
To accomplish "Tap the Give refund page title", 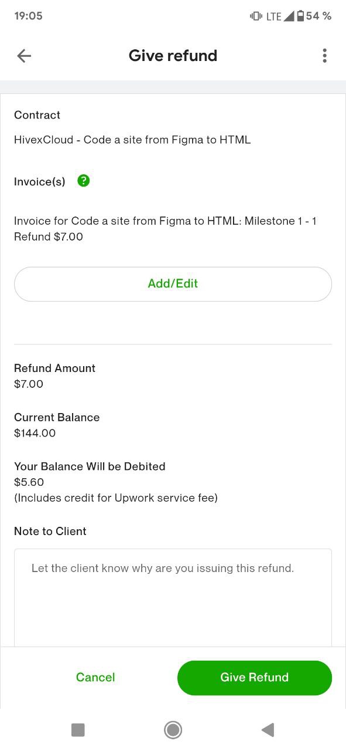I will pyautogui.click(x=173, y=56).
